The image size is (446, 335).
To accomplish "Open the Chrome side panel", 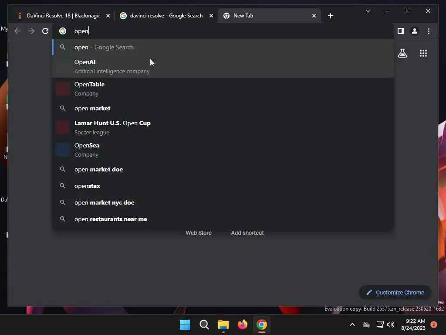I will (401, 31).
